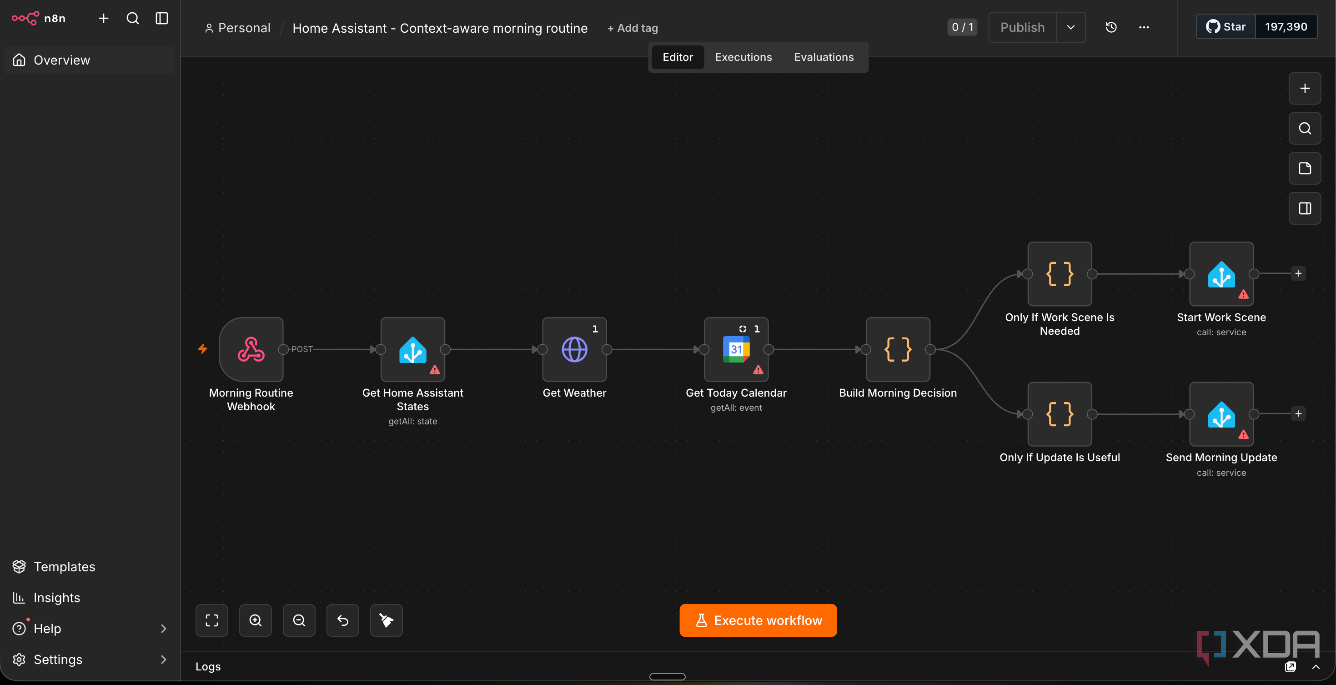Viewport: 1336px width, 685px height.
Task: Select the Get Today Calendar node
Action: coord(736,349)
